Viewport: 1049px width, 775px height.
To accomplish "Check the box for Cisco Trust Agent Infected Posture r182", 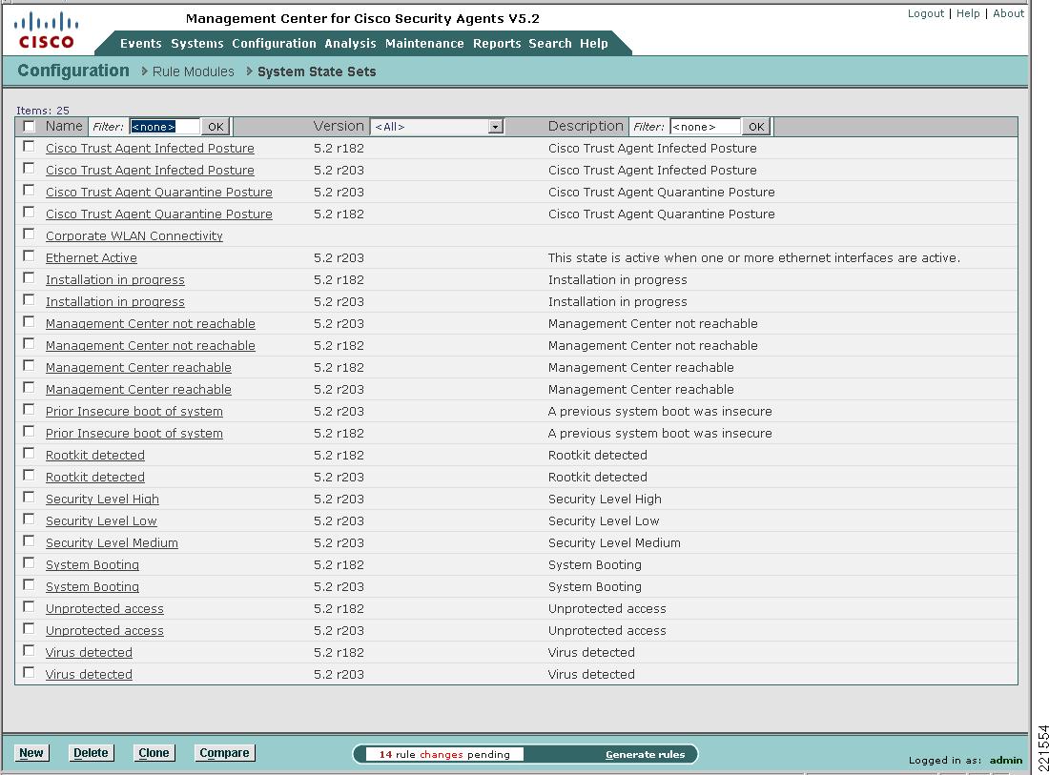I will pyautogui.click(x=29, y=147).
